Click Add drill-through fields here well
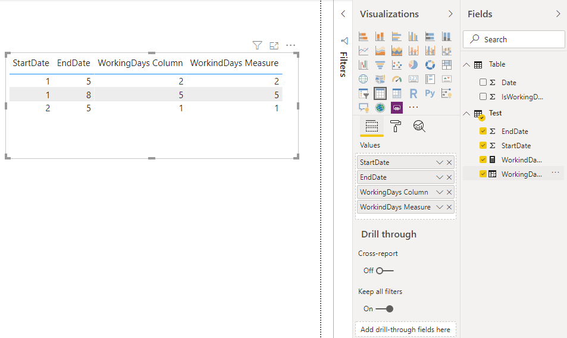 click(405, 329)
